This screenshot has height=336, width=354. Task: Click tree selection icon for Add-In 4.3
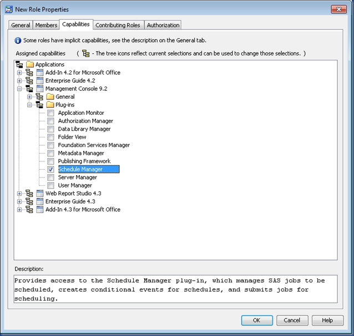pos(29,210)
